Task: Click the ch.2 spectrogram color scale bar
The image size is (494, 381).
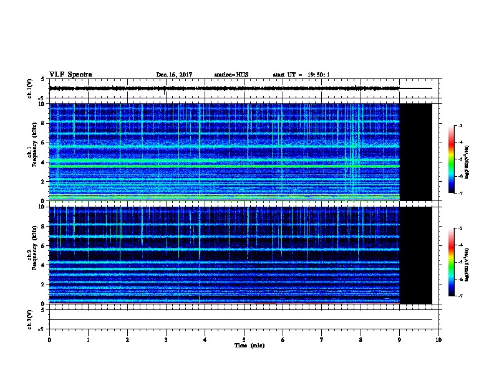Action: click(x=451, y=262)
